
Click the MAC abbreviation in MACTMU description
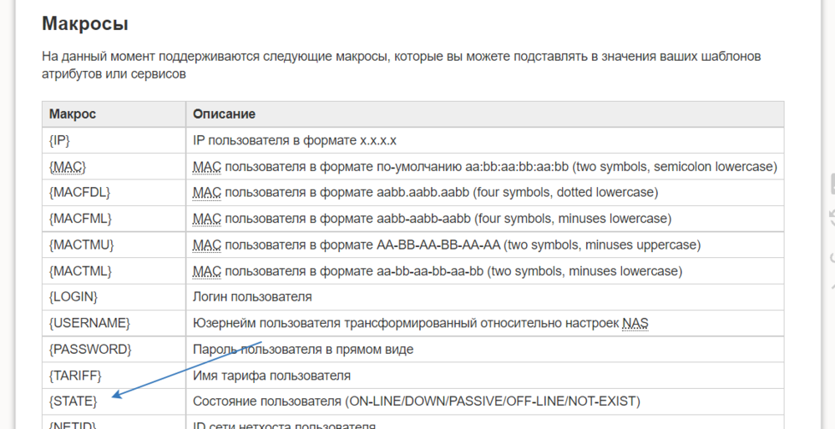tap(206, 245)
